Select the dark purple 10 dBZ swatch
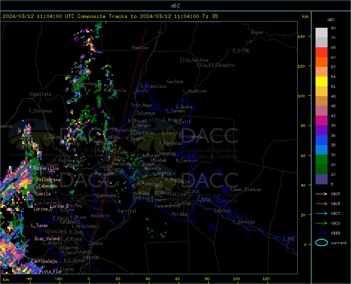The width and height of the screenshot is (351, 284). [321, 179]
